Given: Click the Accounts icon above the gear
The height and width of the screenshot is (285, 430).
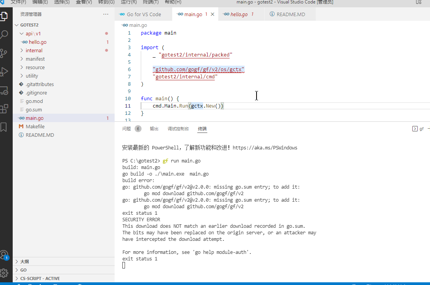Looking at the screenshot, I should click(5, 254).
